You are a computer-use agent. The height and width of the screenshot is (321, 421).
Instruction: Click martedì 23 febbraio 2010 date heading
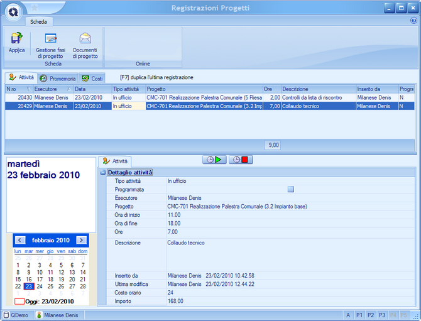[43, 170]
